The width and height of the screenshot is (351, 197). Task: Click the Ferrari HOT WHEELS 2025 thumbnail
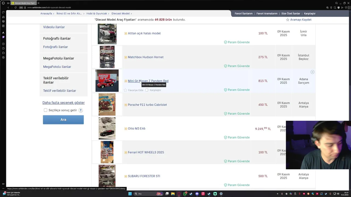pos(107,152)
